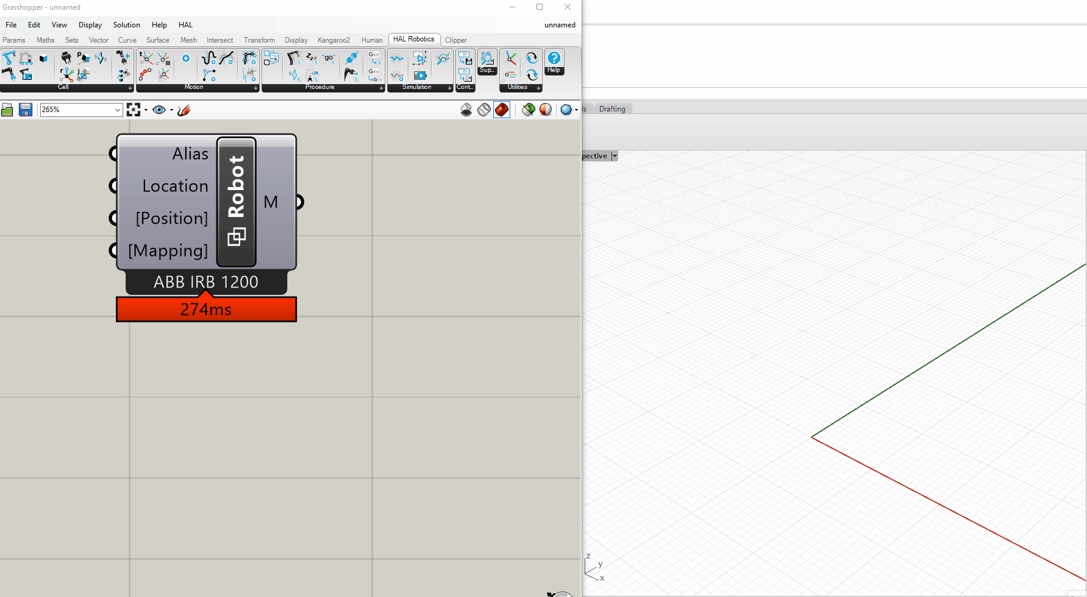
Task: Expand the Cell panel with plus icon
Action: [130, 88]
